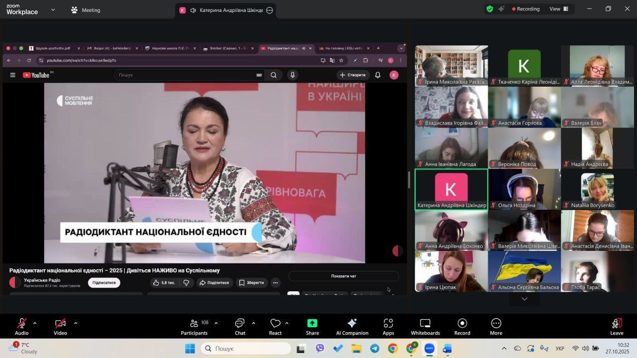Switch to the Spysok-pochutiv.pdf browser tab
This screenshot has width=637, height=358.
click(52, 48)
